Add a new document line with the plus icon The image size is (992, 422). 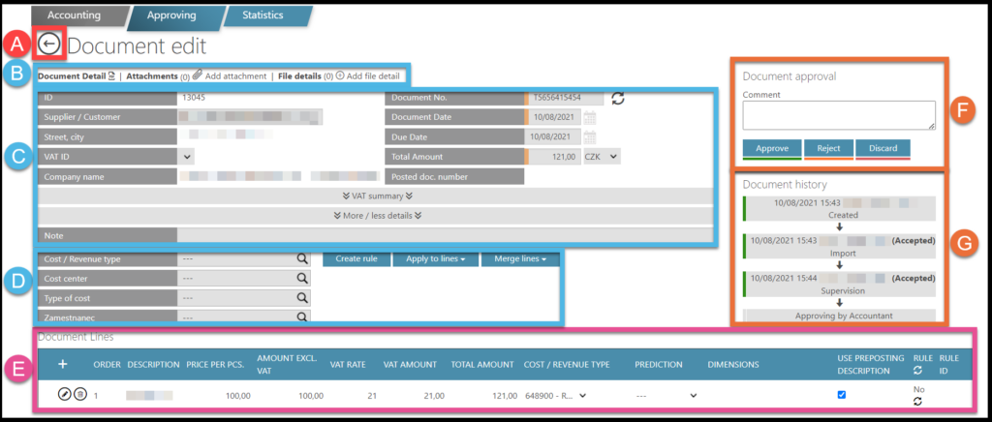click(63, 365)
